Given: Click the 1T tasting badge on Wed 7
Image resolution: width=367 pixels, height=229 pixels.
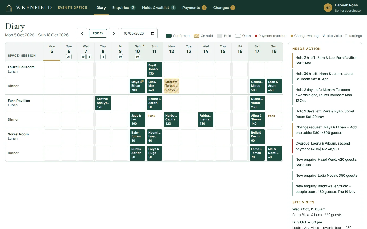Looking at the screenshot, I should coord(89,57).
